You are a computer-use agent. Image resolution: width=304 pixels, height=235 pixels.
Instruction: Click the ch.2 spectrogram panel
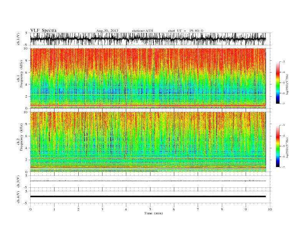(x=148, y=142)
